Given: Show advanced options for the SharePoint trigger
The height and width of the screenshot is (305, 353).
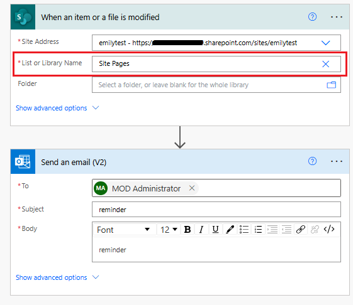Looking at the screenshot, I should [x=52, y=108].
